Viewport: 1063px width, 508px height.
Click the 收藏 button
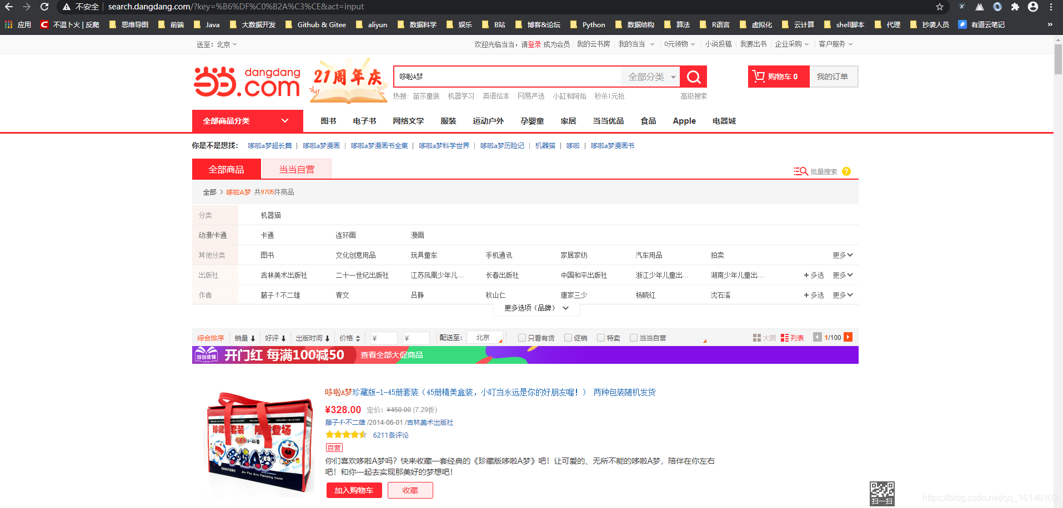pos(410,490)
